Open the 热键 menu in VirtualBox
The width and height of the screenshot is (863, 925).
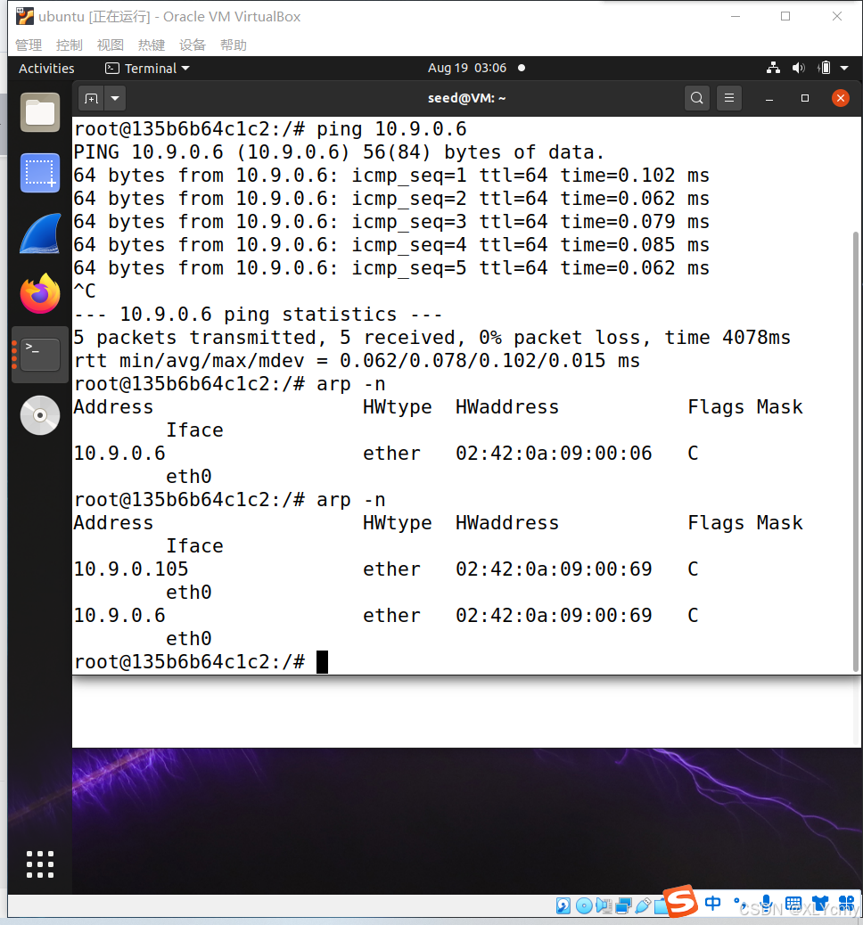(151, 45)
